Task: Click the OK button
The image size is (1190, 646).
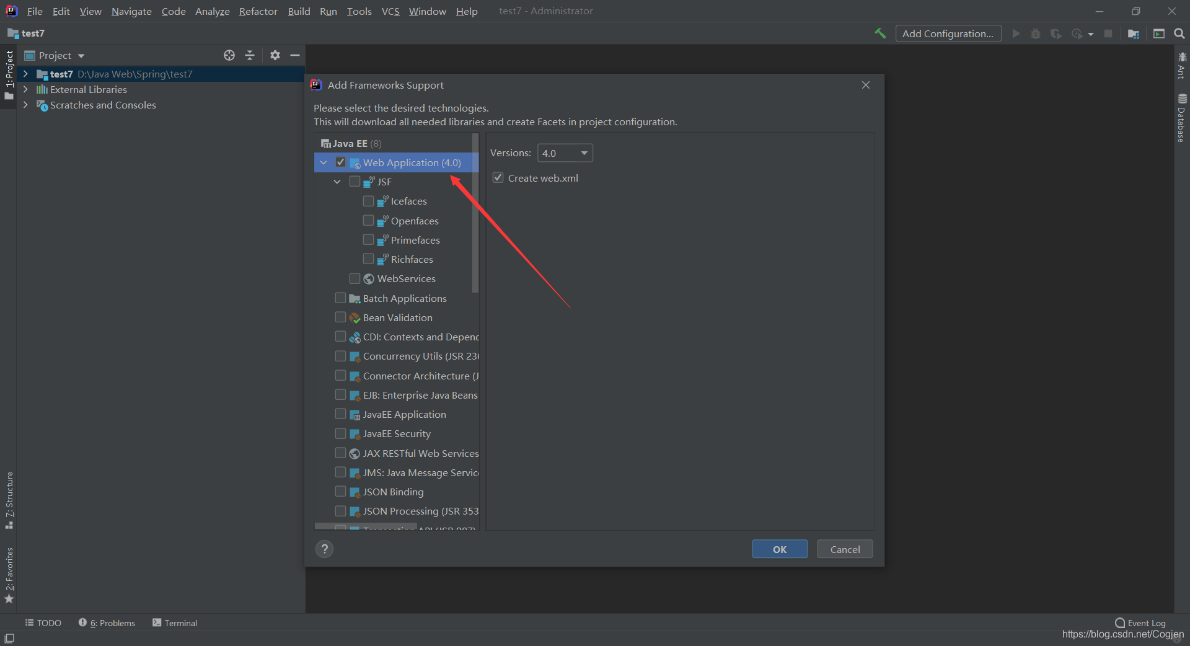Action: 780,549
